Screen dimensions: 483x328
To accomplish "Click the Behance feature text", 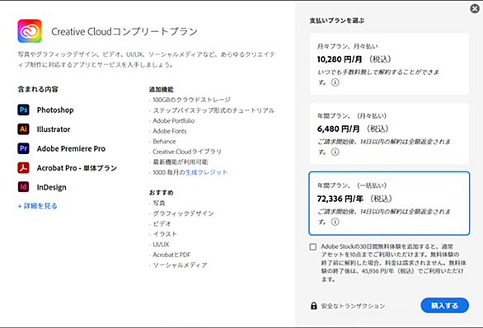I will (x=164, y=142).
